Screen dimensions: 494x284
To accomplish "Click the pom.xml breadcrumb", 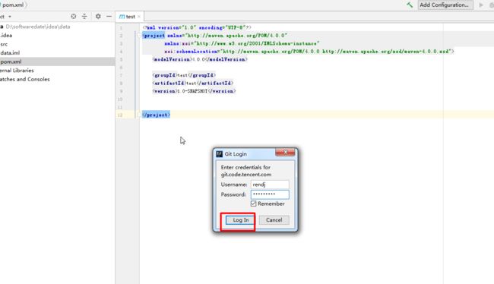I will (13, 5).
